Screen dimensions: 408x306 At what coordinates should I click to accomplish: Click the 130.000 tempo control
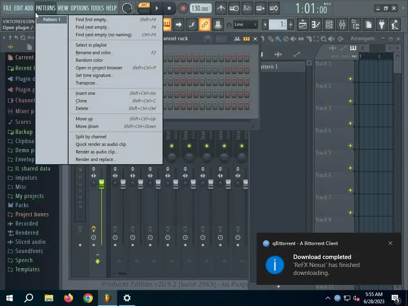[x=200, y=8]
